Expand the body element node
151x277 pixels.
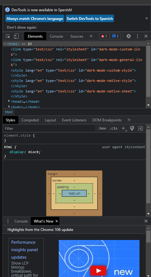click(9, 106)
